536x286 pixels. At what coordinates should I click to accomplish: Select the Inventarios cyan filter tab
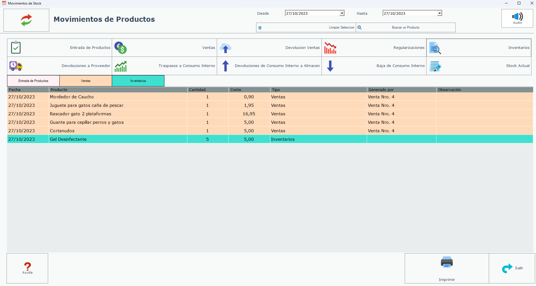point(138,81)
